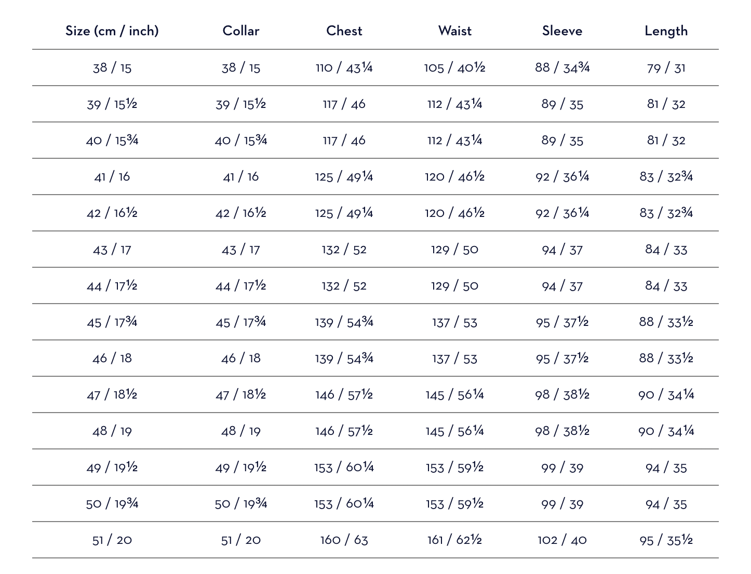
Task: Click sleeve value 88 / 34¾
Action: tap(562, 68)
